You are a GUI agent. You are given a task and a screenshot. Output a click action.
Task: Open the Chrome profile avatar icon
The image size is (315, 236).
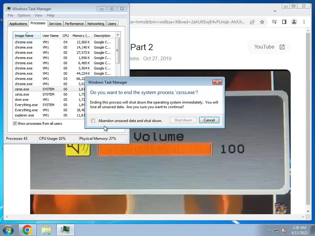point(294,22)
